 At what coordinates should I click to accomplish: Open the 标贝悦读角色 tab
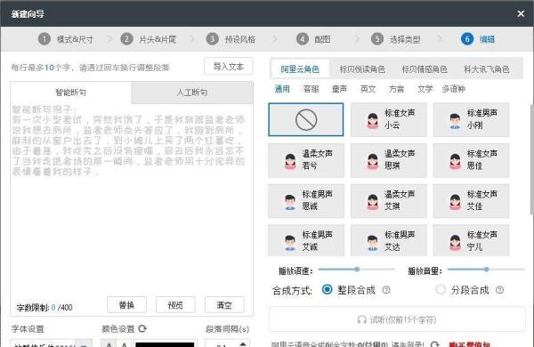pyautogui.click(x=362, y=69)
